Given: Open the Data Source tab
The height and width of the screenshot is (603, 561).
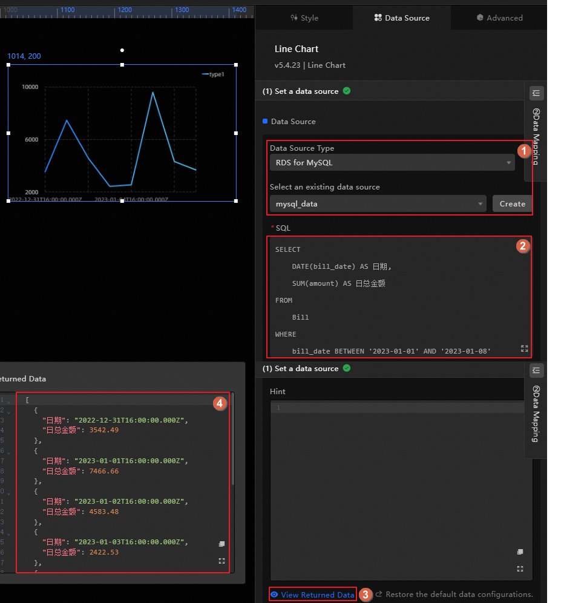Looking at the screenshot, I should [x=402, y=18].
